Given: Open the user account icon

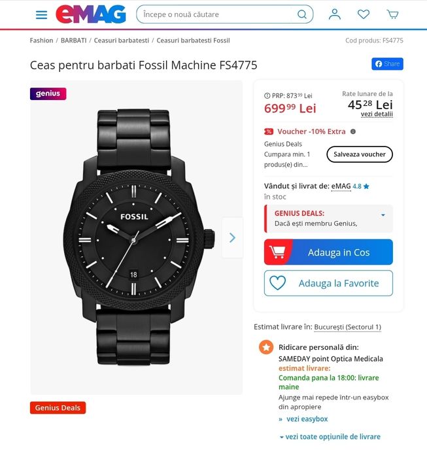Looking at the screenshot, I should tap(335, 14).
